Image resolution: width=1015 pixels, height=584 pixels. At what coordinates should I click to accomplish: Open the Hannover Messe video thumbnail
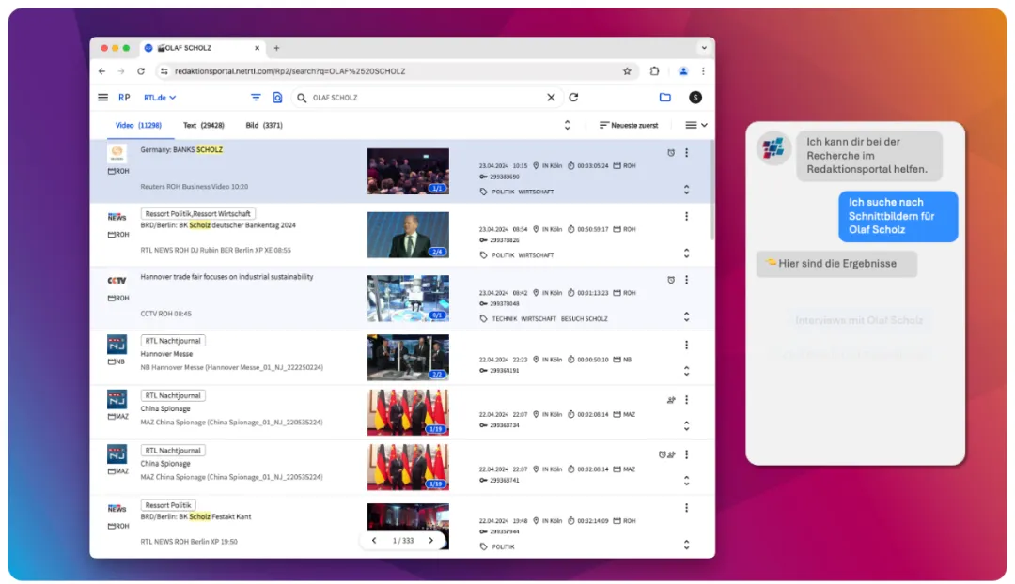tap(409, 357)
